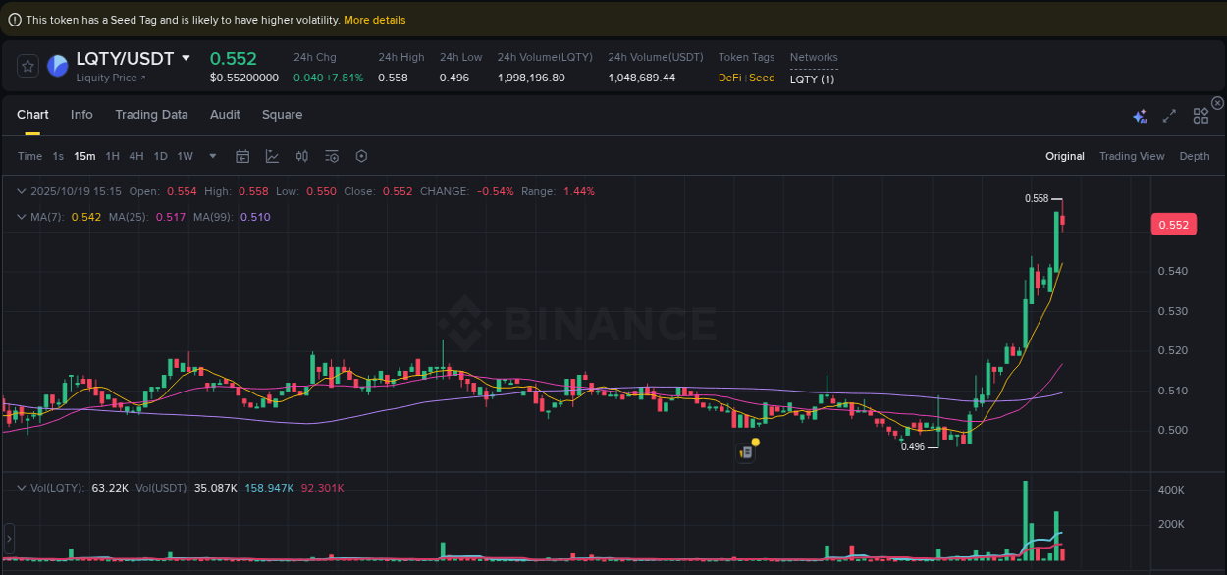Image resolution: width=1227 pixels, height=575 pixels.
Task: Click the More details link
Action: click(374, 19)
